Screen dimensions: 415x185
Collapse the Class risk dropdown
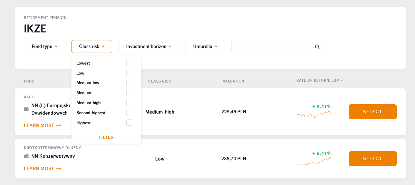click(92, 47)
